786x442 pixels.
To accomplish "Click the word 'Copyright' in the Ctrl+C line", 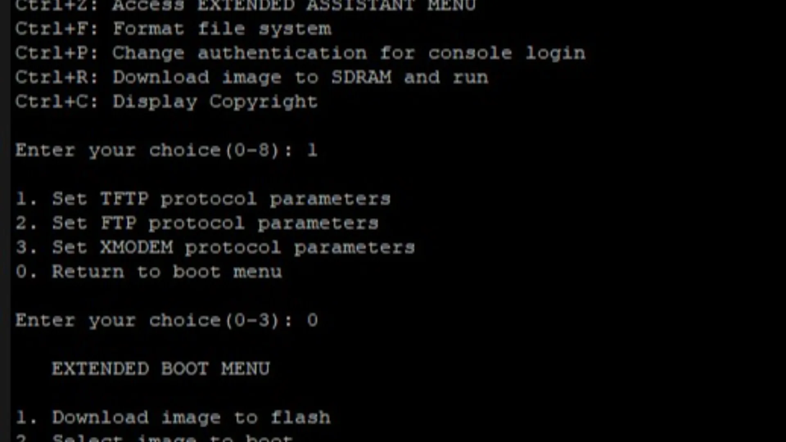I will pyautogui.click(x=264, y=102).
